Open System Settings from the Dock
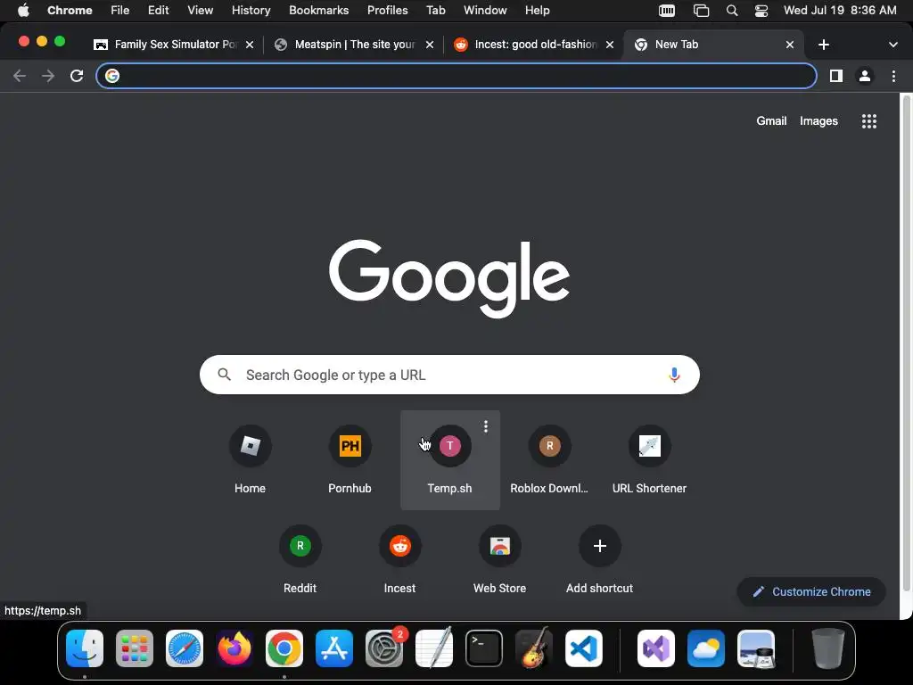This screenshot has width=913, height=685. point(384,648)
